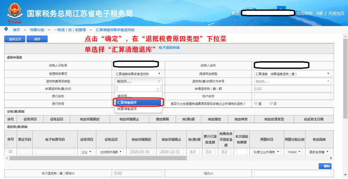This screenshot has height=179, width=348.
Task: Open 征收项目 dropdown showing 企业
Action: [x=87, y=152]
